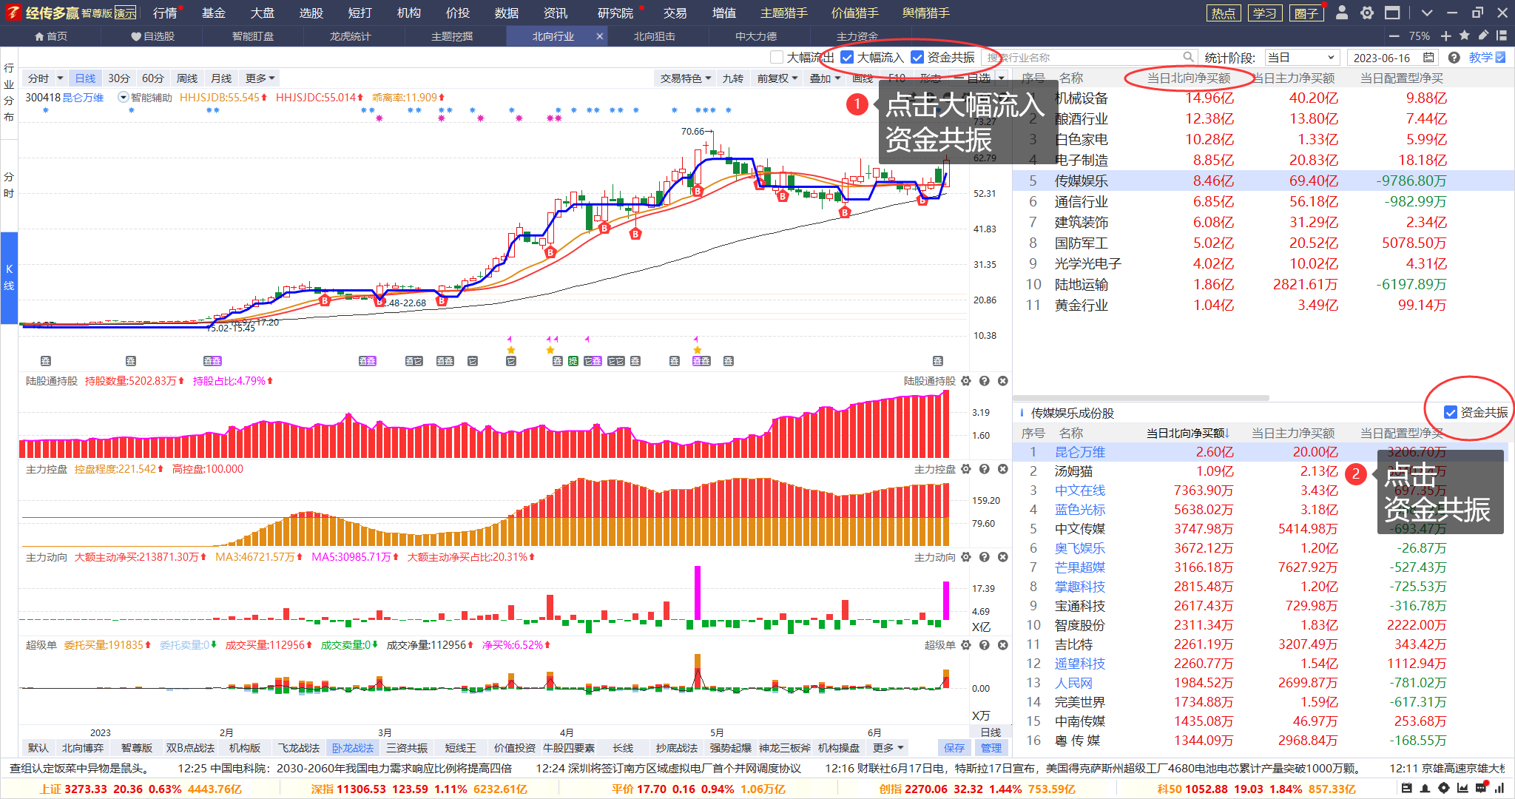Open stock link 中文在线
The width and height of the screenshot is (1515, 799).
pyautogui.click(x=1079, y=490)
